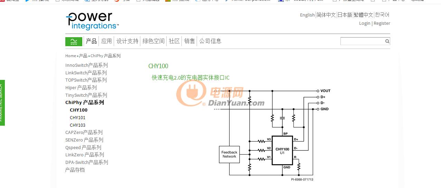This screenshot has height=188, width=441.
Task: Open SENZero 产品系列 in sidebar
Action: (x=84, y=140)
